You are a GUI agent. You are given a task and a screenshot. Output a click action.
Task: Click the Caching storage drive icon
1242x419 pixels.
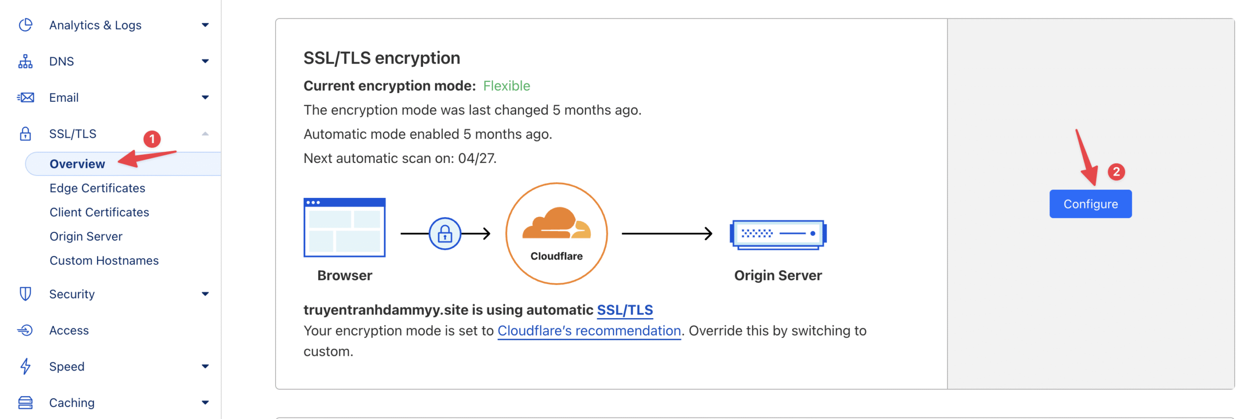(25, 403)
